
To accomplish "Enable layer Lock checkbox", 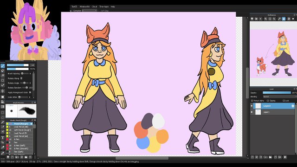I will (x=284, y=101).
